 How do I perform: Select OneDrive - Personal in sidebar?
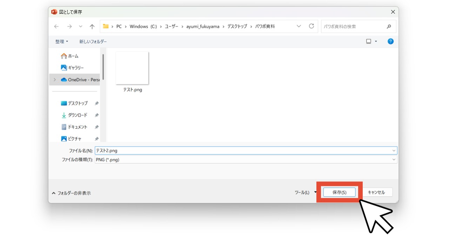point(80,79)
